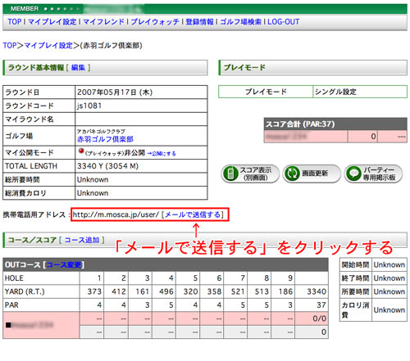This screenshot has height=361, width=410.
Task: Click the phone icon on スコア表示 button
Action: 230,174
